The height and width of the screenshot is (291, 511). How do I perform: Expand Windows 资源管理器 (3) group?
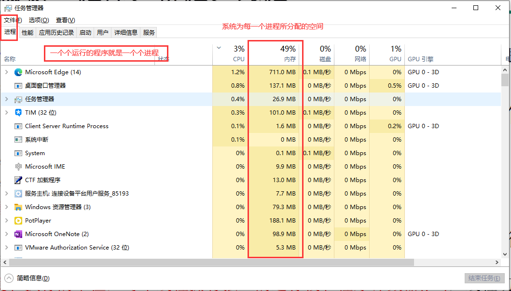pos(7,207)
